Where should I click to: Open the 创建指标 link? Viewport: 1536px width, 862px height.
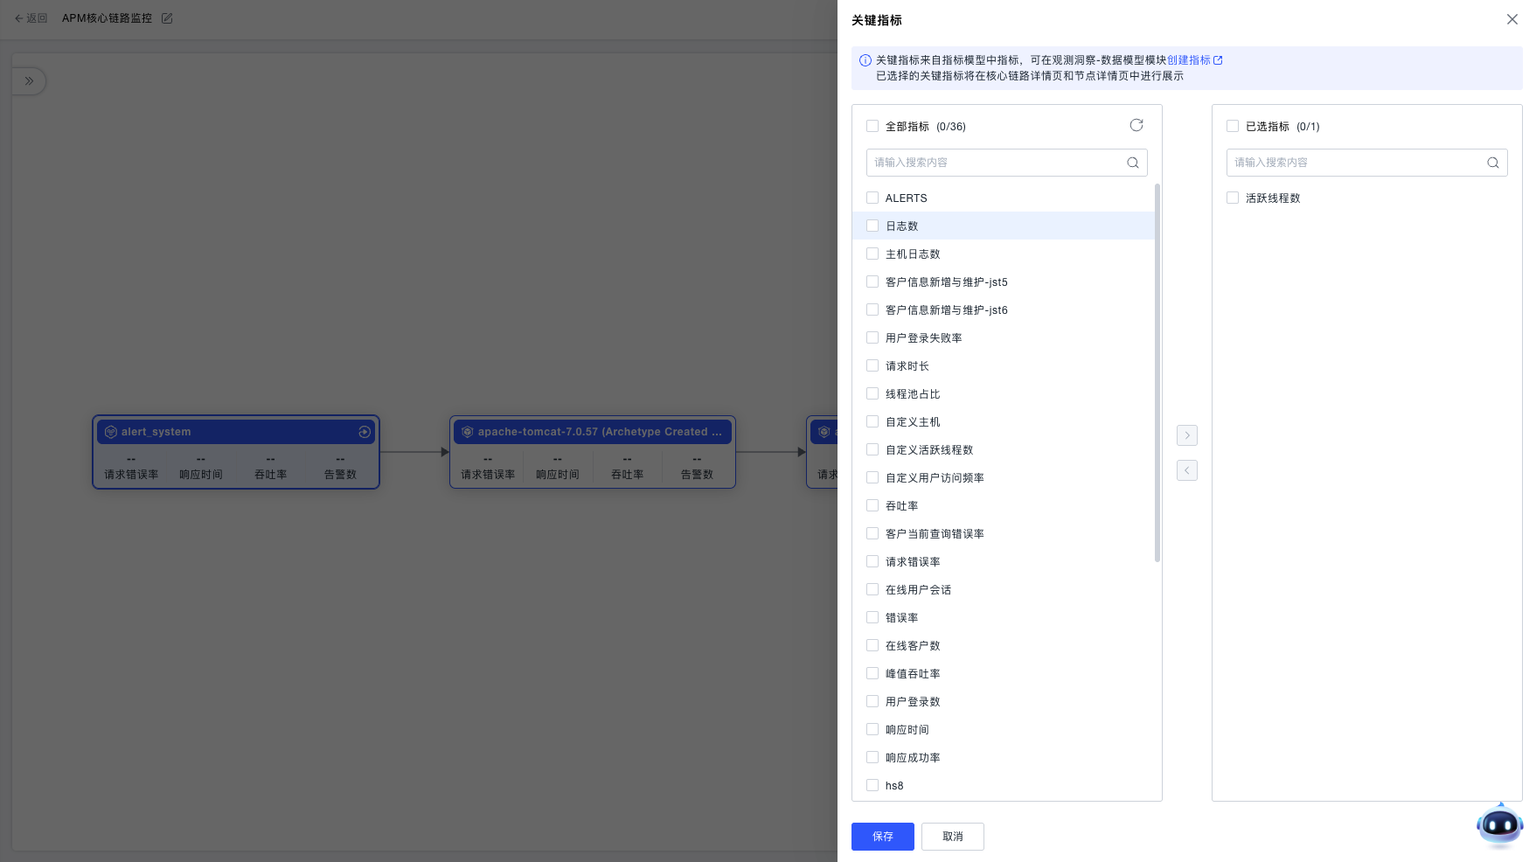point(1191,60)
